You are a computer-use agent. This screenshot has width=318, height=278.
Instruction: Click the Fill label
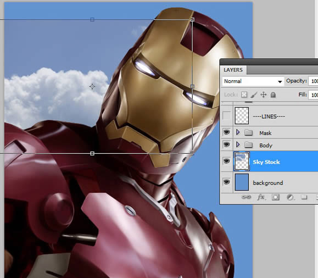[x=303, y=94]
